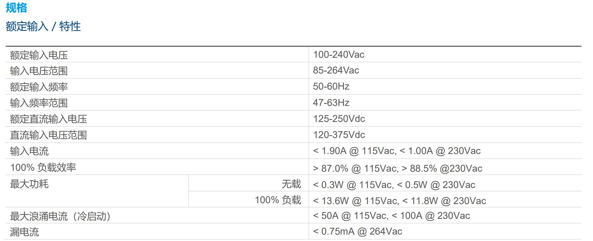
Task: Click the 输入电压范围 label
Action: click(x=39, y=71)
